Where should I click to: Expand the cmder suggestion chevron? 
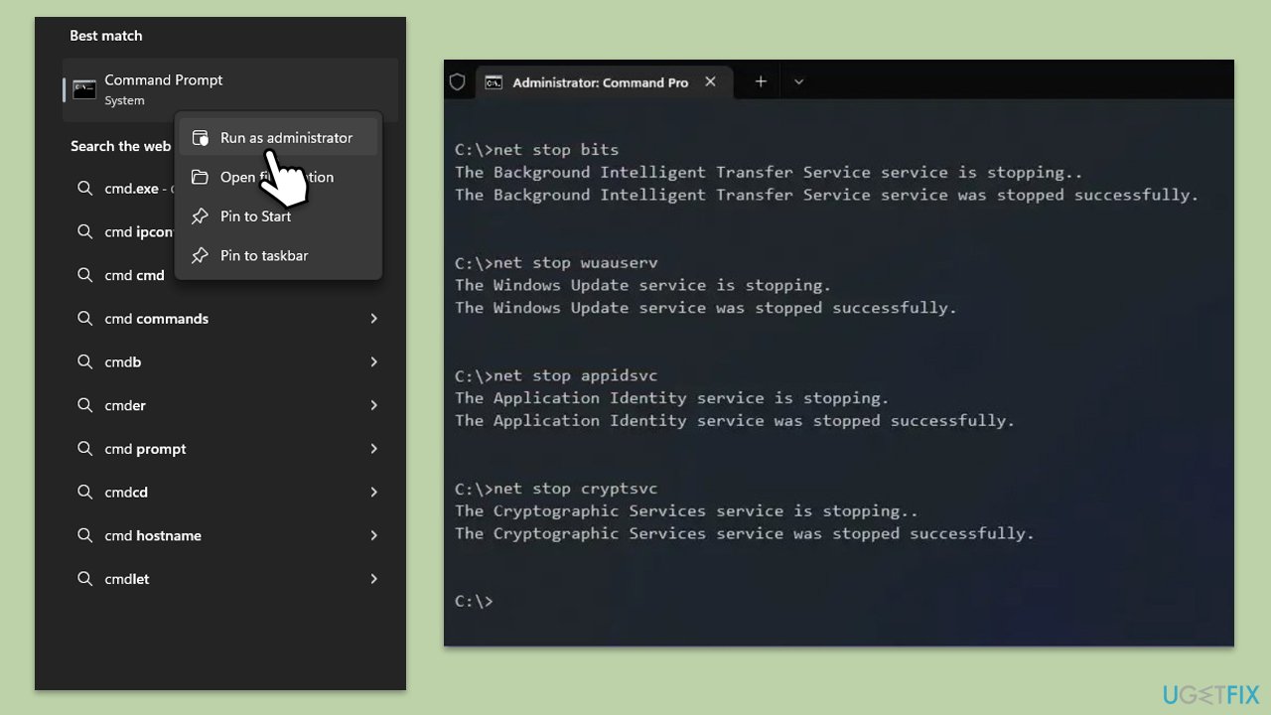click(x=374, y=405)
